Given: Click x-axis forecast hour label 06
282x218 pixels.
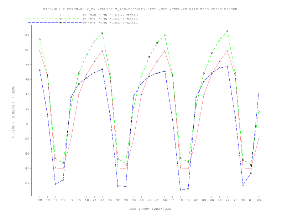Looking at the screenshot, I should point(56,200).
